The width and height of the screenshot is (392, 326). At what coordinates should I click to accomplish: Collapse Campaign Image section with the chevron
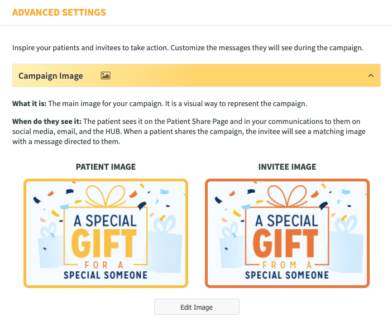tap(371, 75)
